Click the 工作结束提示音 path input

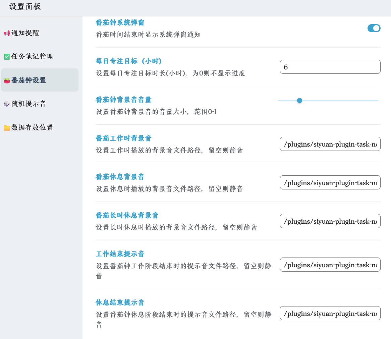coord(330,265)
